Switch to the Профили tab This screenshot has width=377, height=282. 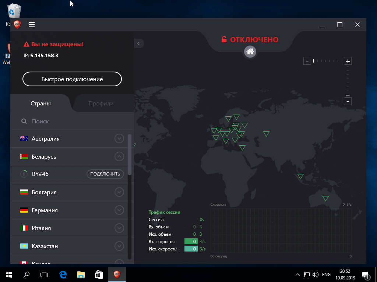[101, 104]
